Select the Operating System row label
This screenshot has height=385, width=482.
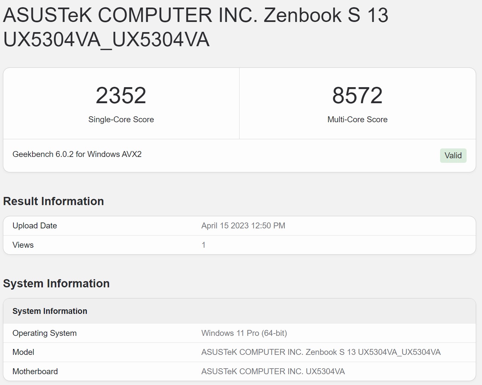(45, 333)
